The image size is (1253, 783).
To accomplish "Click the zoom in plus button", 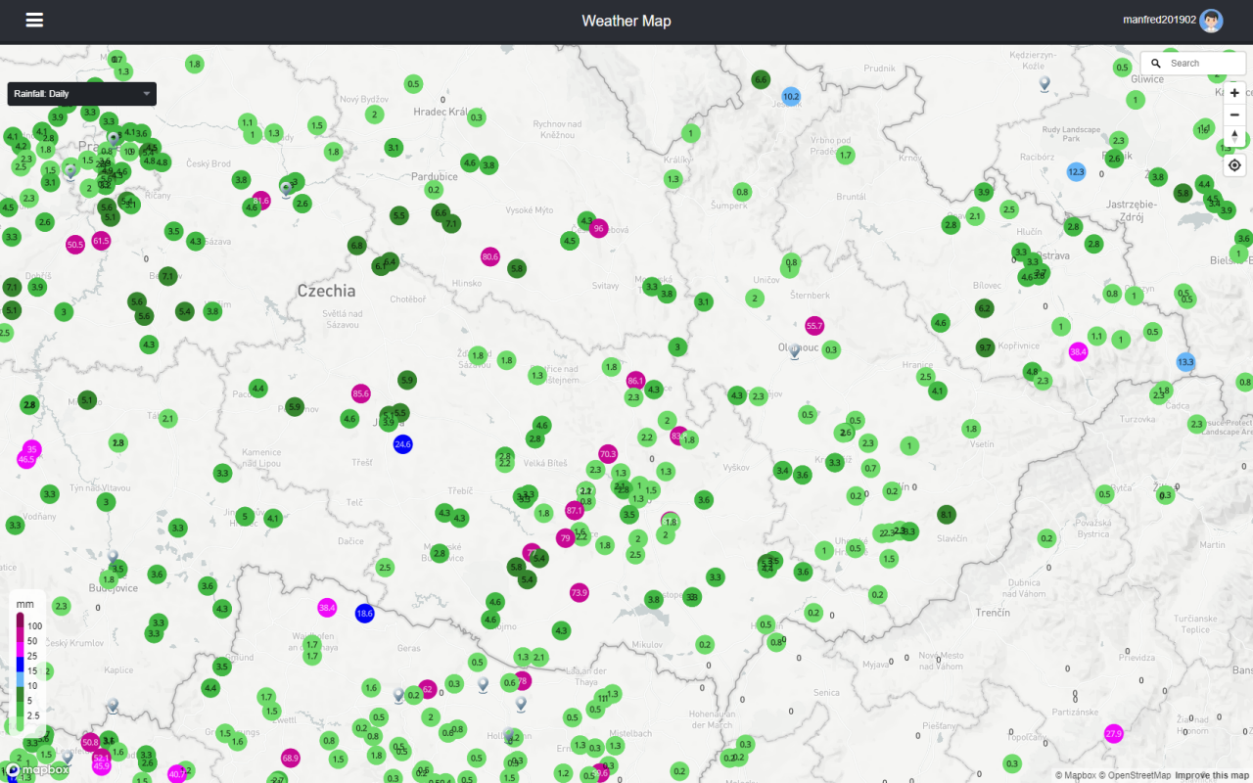I will (1234, 93).
